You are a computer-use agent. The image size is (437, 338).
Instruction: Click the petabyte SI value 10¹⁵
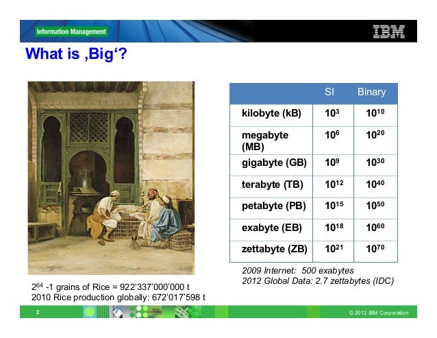point(334,206)
